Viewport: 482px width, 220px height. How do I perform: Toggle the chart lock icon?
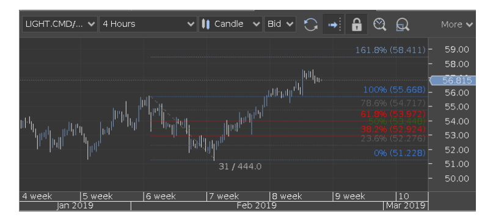pyautogui.click(x=357, y=24)
